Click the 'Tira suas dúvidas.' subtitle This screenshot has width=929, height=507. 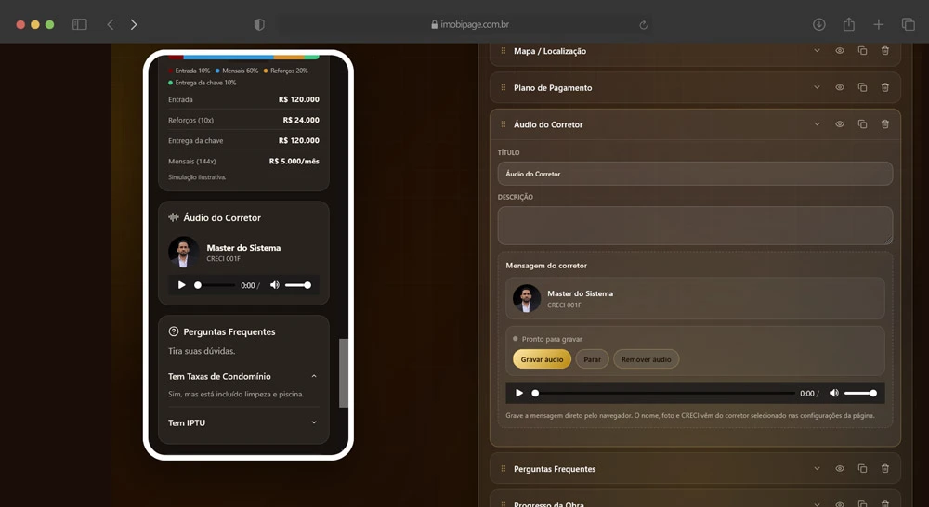coord(202,351)
